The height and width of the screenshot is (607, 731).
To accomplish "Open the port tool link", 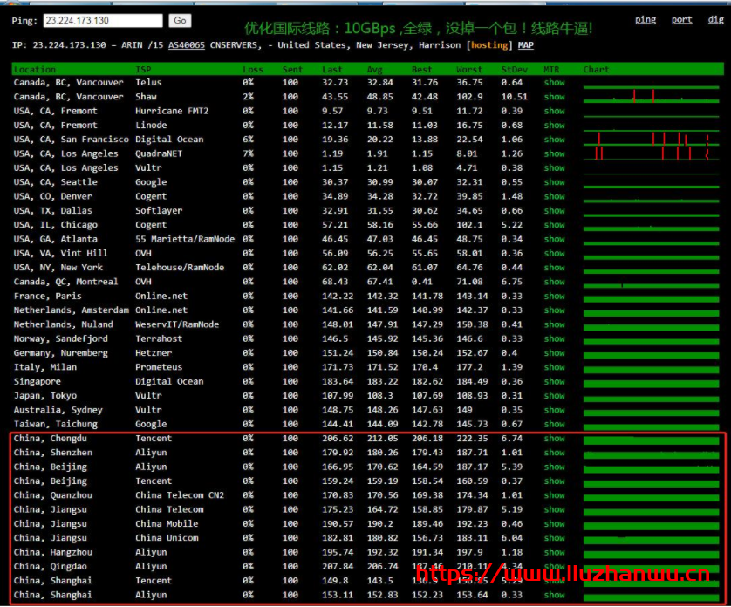I will (x=681, y=20).
